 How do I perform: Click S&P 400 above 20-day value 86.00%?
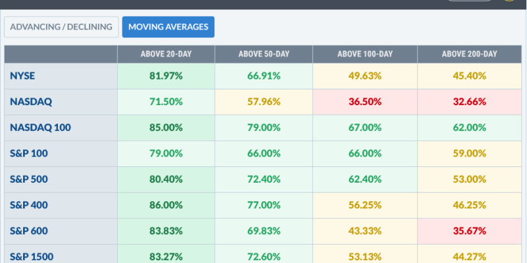click(x=166, y=205)
